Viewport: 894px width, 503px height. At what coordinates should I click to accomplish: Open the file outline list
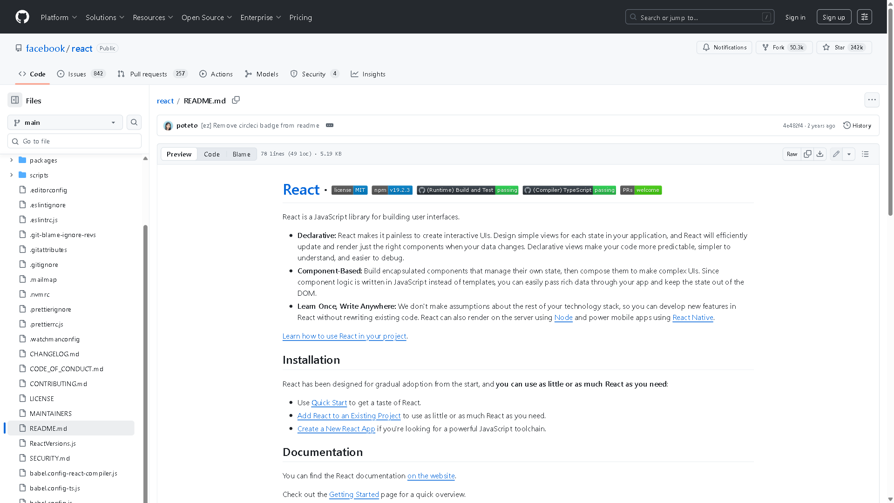click(865, 154)
